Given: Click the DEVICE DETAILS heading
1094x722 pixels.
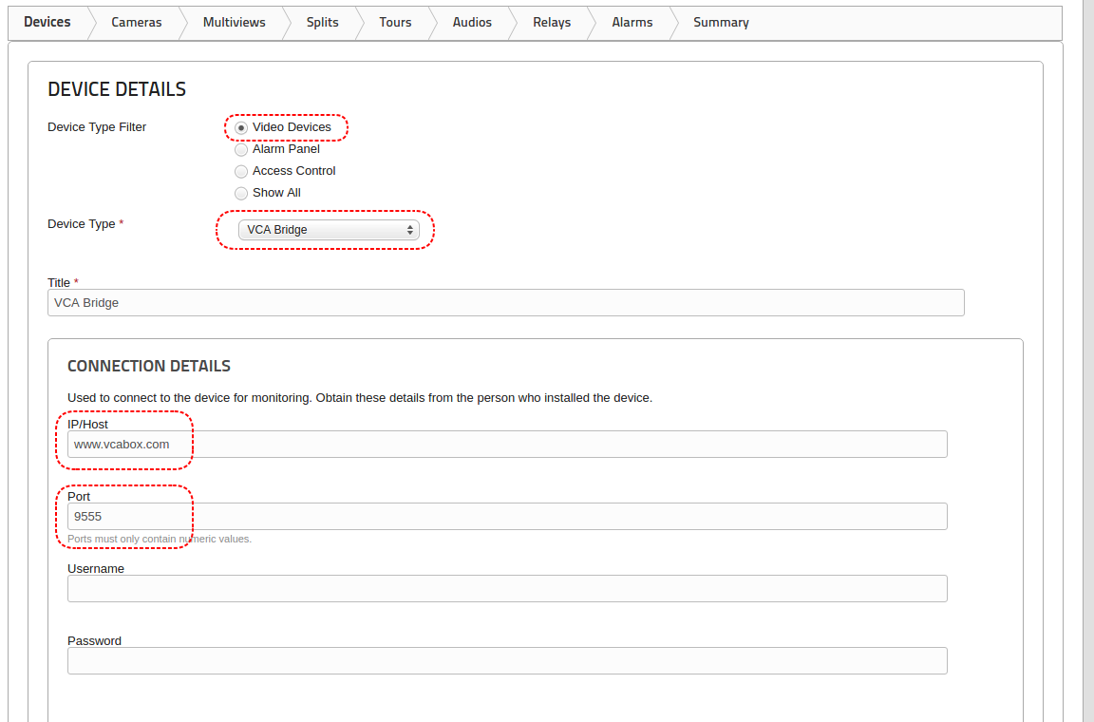Looking at the screenshot, I should [117, 89].
